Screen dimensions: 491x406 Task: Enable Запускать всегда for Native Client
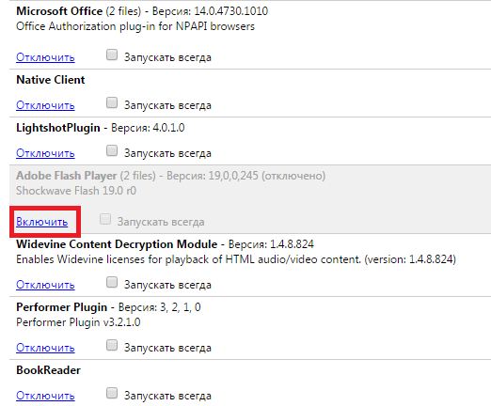coord(112,102)
